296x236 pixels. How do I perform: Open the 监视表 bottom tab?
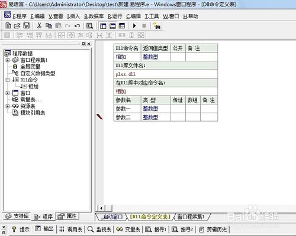click(x=99, y=230)
